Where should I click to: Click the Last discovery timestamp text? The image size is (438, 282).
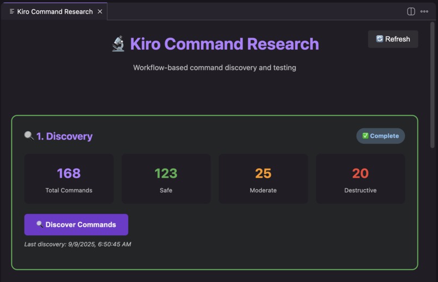click(78, 245)
